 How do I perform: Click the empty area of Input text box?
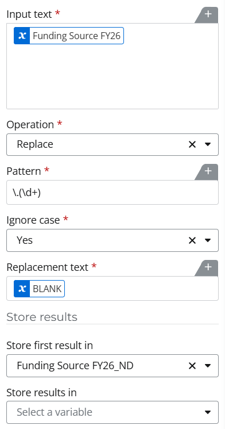[113, 76]
